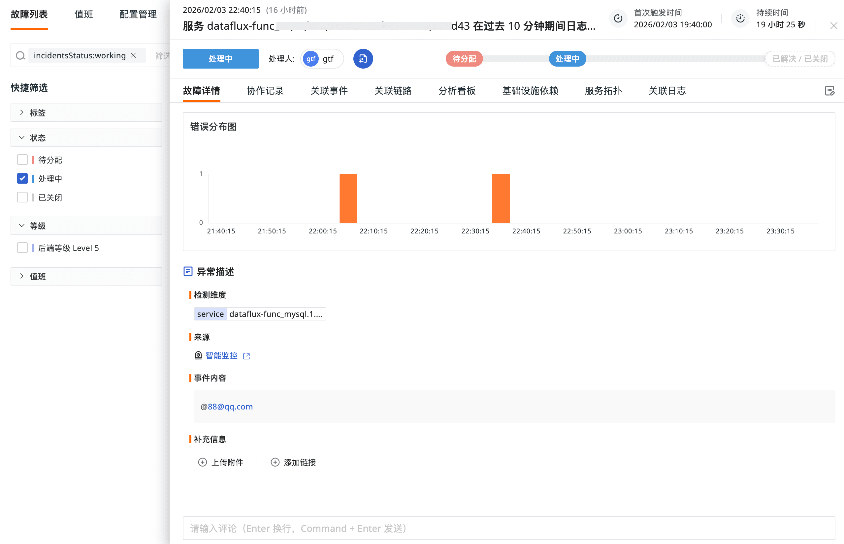Click the upload attachment plus icon
The width and height of the screenshot is (844, 544).
tap(203, 462)
